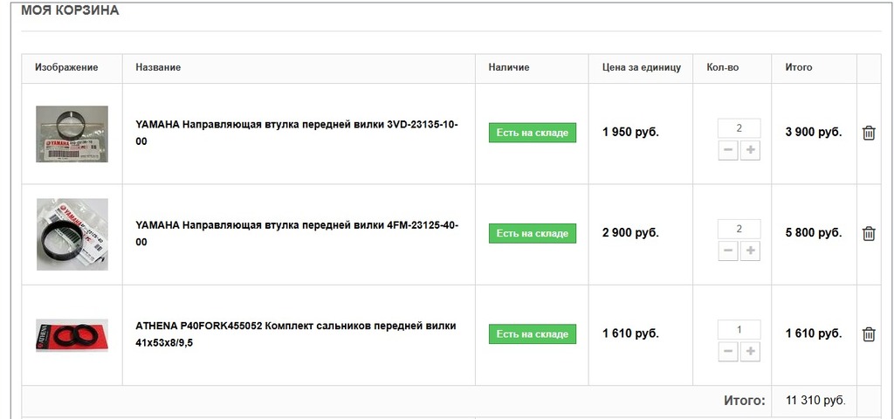Click 'Есть на складе' badge for ATHENA kit

click(533, 334)
